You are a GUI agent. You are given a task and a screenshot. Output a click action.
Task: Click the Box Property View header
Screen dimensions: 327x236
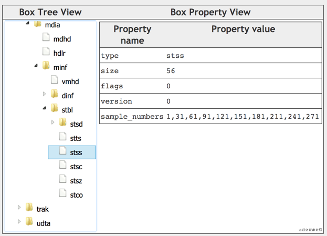pyautogui.click(x=210, y=12)
